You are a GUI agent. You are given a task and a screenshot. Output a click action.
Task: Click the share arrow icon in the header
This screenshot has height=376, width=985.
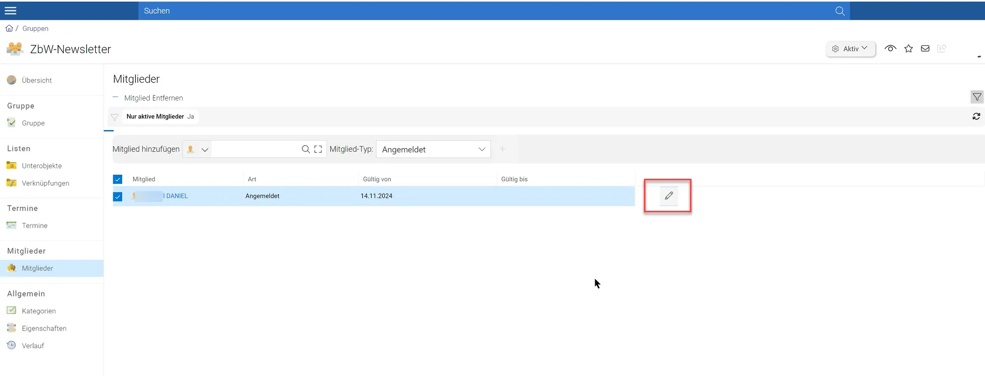click(x=942, y=49)
